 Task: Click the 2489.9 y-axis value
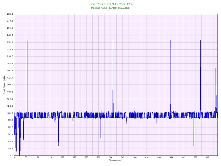click(x=10, y=35)
